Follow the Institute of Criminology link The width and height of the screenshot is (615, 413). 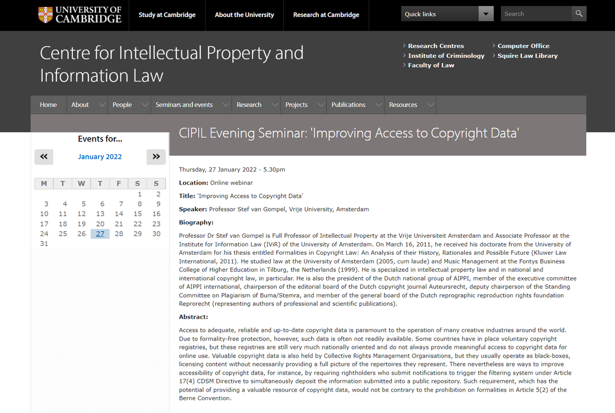pyautogui.click(x=446, y=56)
